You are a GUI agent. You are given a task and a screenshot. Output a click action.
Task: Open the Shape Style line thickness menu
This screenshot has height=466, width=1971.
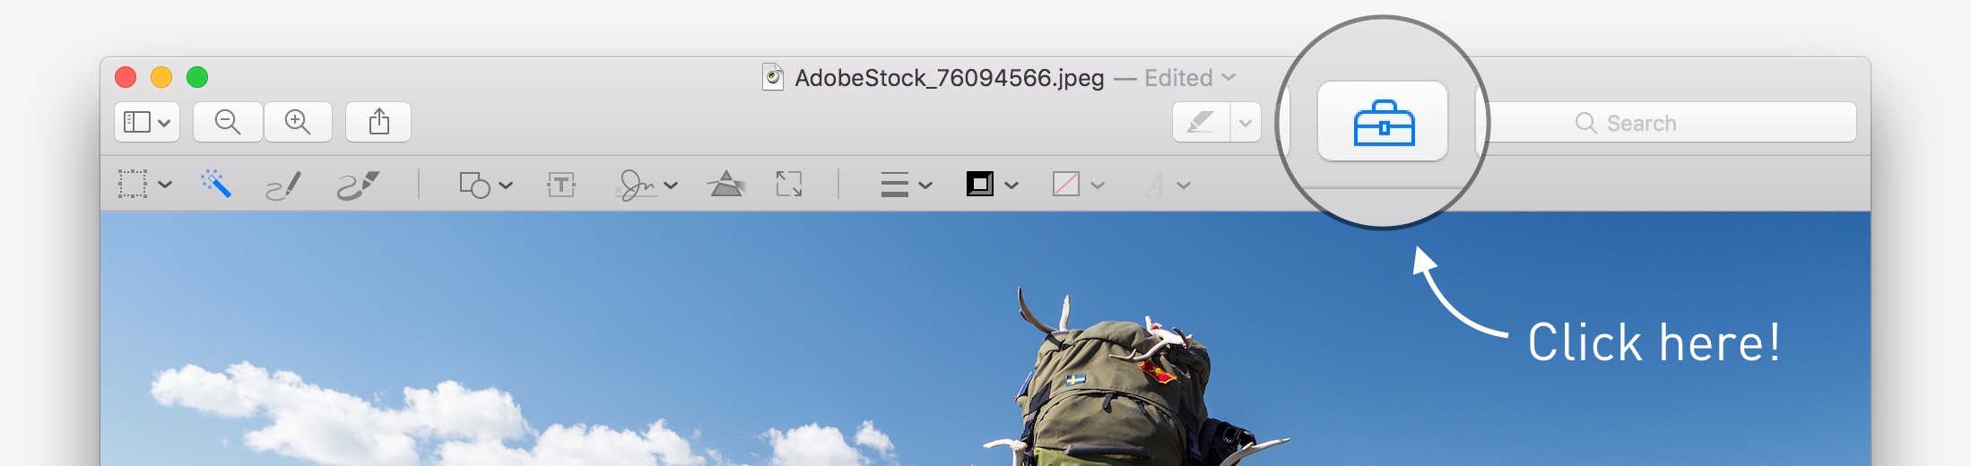pyautogui.click(x=906, y=186)
